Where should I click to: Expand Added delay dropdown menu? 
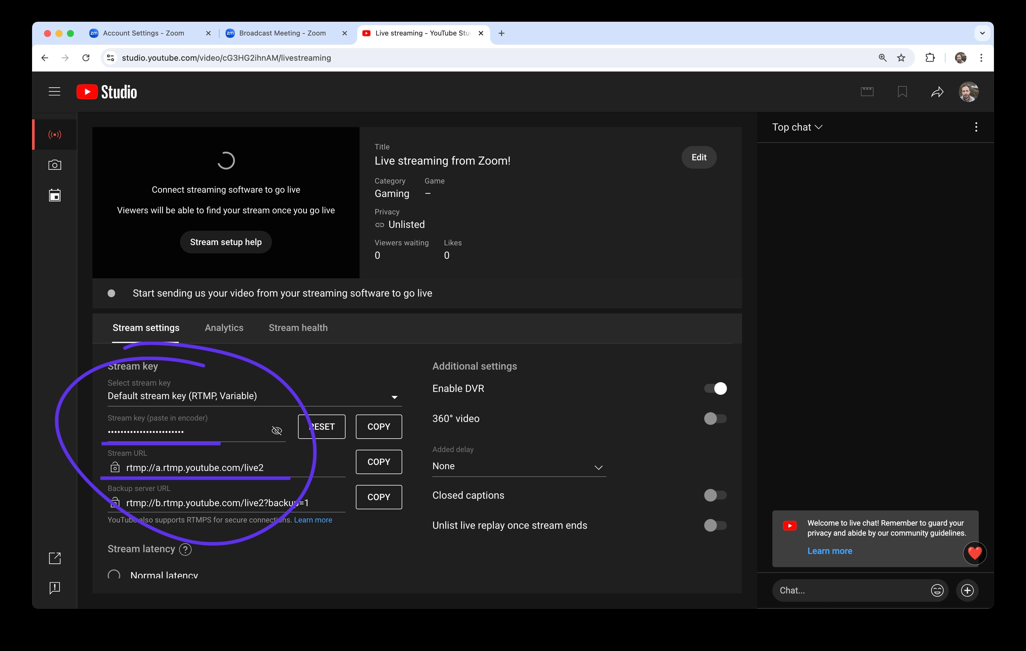point(519,466)
